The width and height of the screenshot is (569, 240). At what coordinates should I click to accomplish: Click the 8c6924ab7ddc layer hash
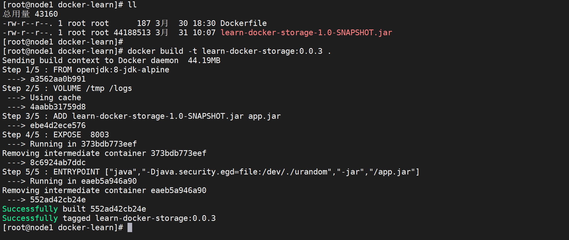(x=58, y=163)
